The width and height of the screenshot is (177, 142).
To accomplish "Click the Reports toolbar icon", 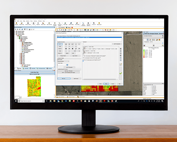I will pos(38,24).
